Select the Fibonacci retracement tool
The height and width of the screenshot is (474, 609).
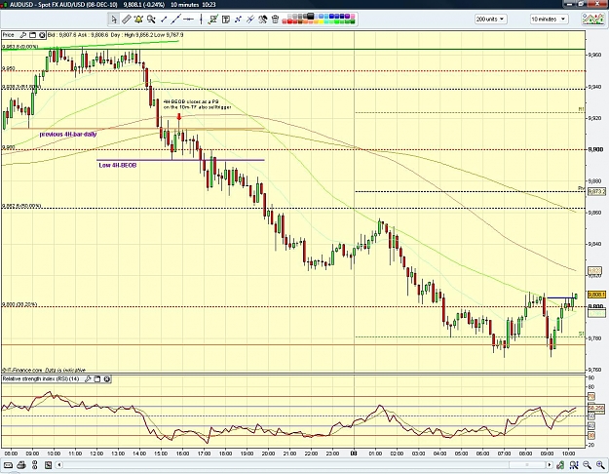pos(213,20)
